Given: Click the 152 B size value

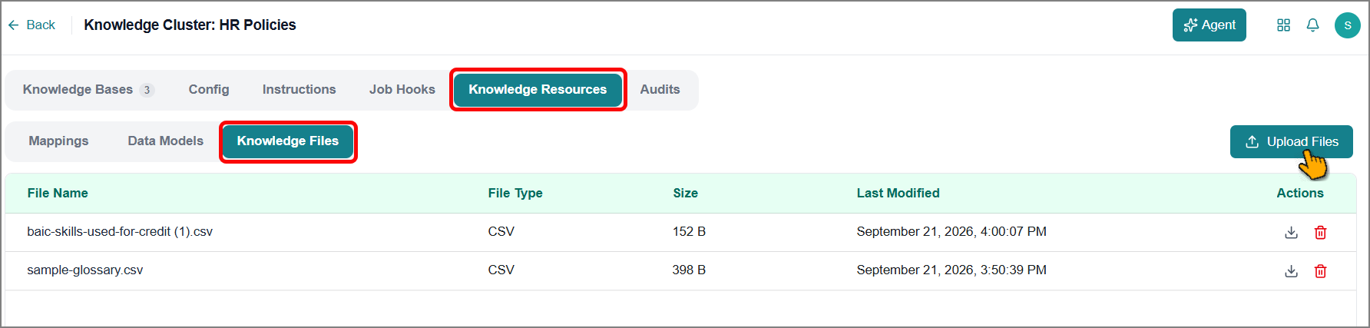Looking at the screenshot, I should [689, 232].
